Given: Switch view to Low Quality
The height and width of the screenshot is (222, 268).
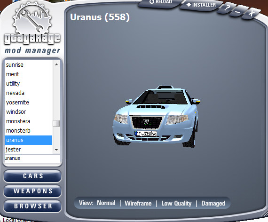Looking at the screenshot, I should coord(176,203).
